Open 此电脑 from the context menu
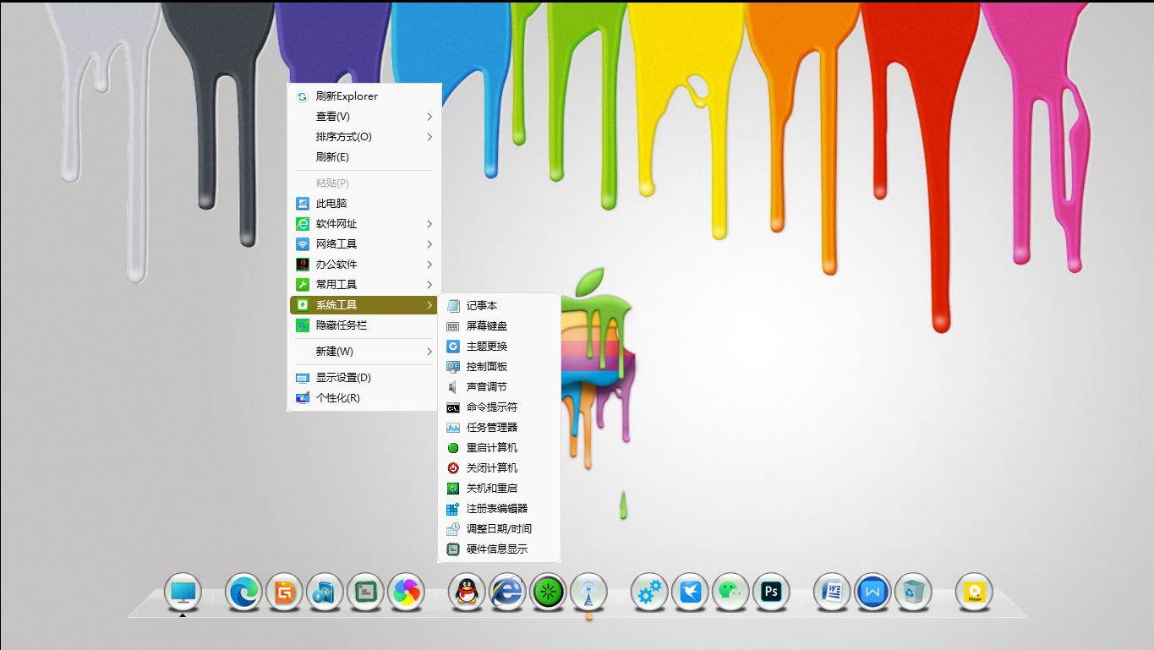This screenshot has height=650, width=1154. pyautogui.click(x=364, y=204)
